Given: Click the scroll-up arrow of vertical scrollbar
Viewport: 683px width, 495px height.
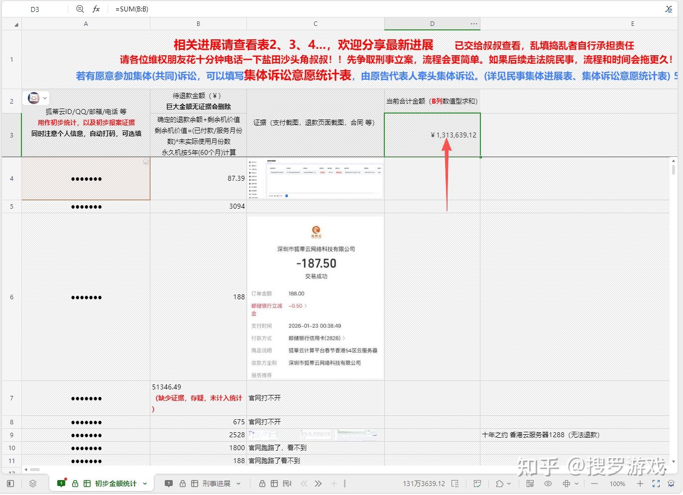Looking at the screenshot, I should 674,161.
